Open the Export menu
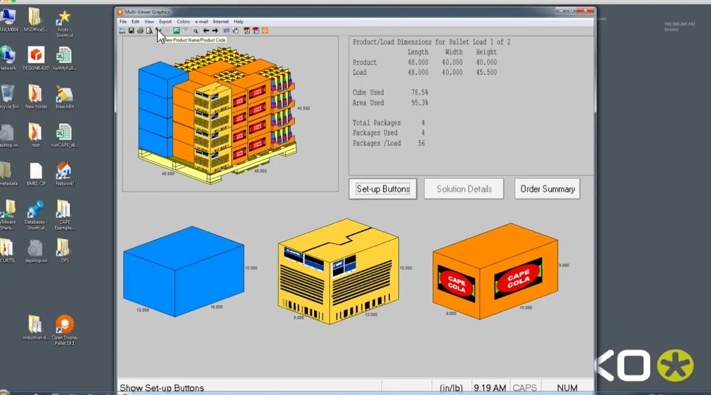 [x=165, y=22]
